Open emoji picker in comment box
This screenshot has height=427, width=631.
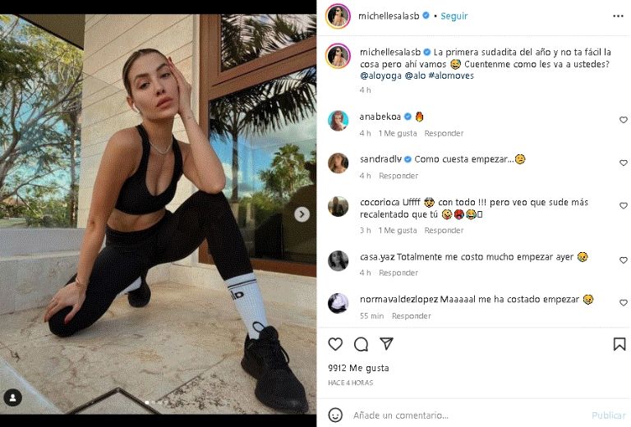tap(335, 415)
